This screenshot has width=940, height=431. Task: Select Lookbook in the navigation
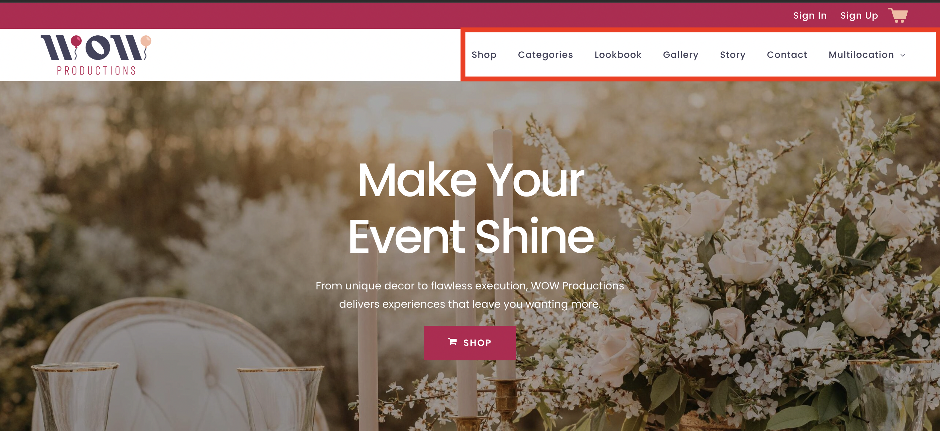(618, 55)
